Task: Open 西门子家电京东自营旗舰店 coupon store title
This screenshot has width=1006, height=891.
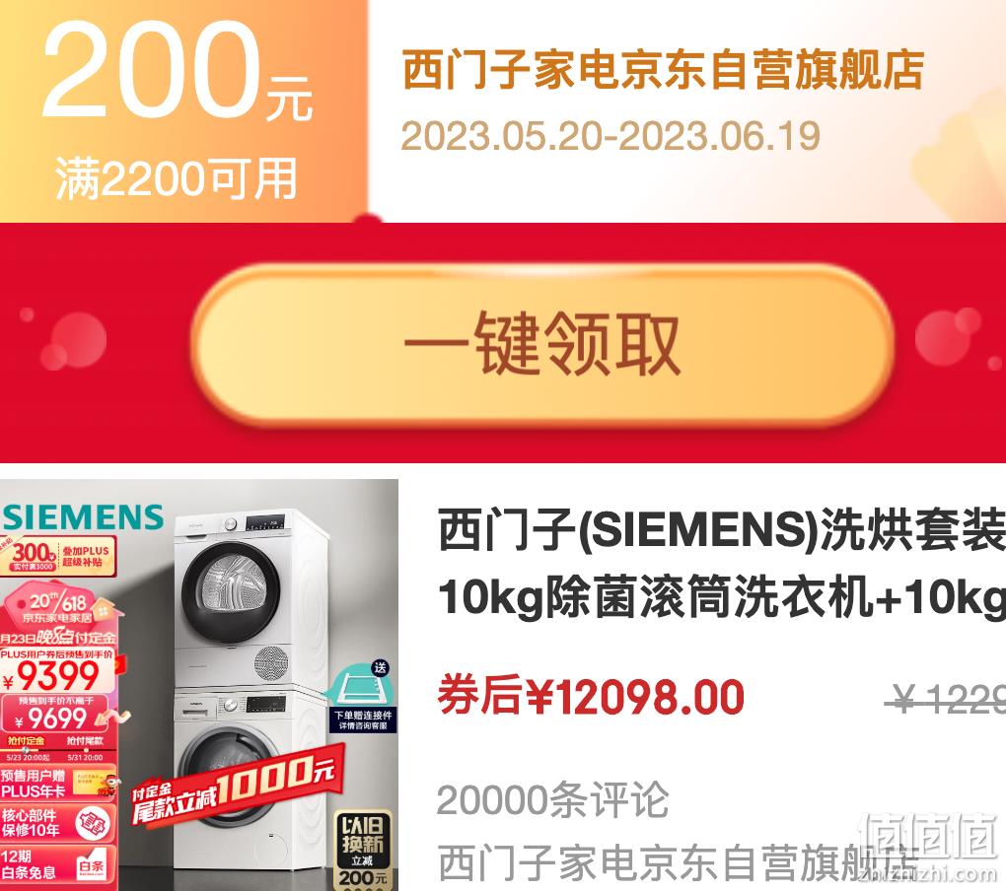Action: [663, 69]
